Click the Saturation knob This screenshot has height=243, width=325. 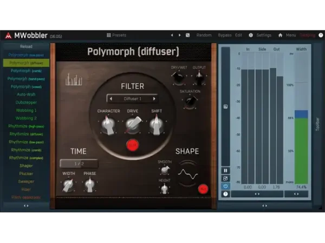coord(190,102)
